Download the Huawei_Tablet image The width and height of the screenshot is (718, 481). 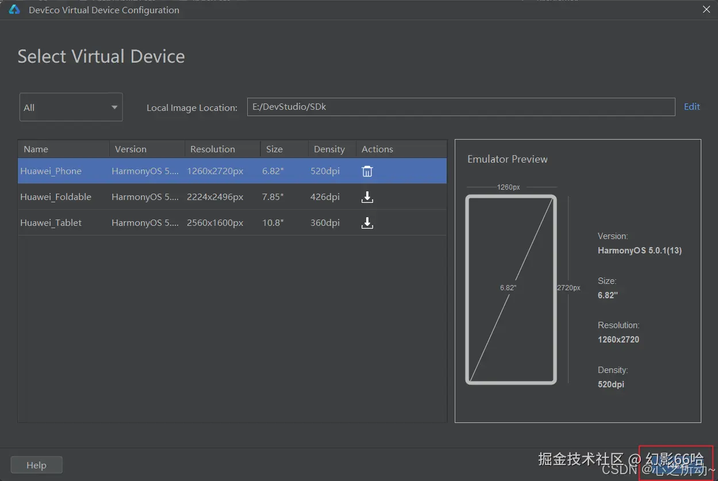click(367, 223)
